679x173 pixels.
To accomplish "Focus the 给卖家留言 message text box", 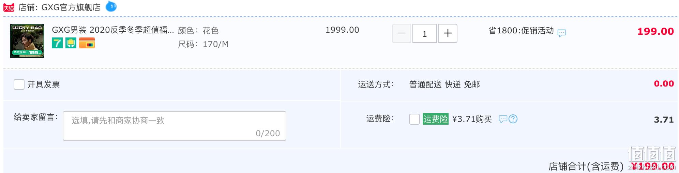I will coord(175,126).
